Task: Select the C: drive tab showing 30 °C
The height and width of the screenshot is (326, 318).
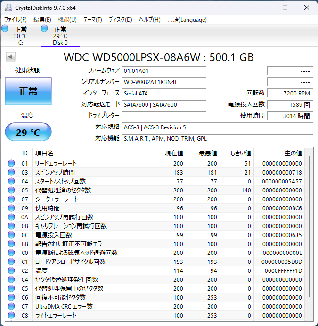Action: [21, 36]
